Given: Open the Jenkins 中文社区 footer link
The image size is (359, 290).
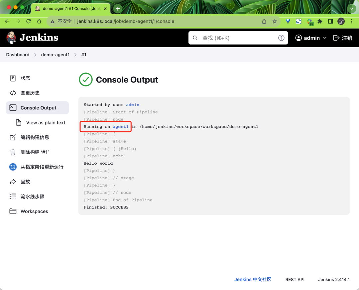Looking at the screenshot, I should point(253,279).
